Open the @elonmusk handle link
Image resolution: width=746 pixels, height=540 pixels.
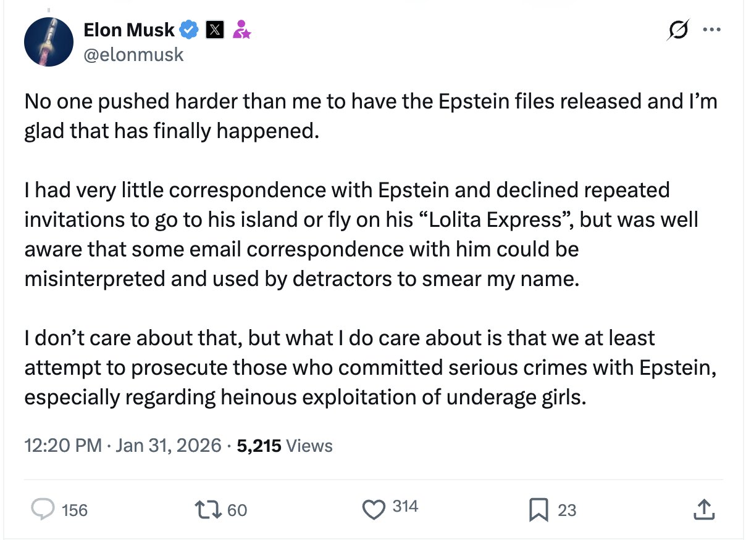coord(133,54)
